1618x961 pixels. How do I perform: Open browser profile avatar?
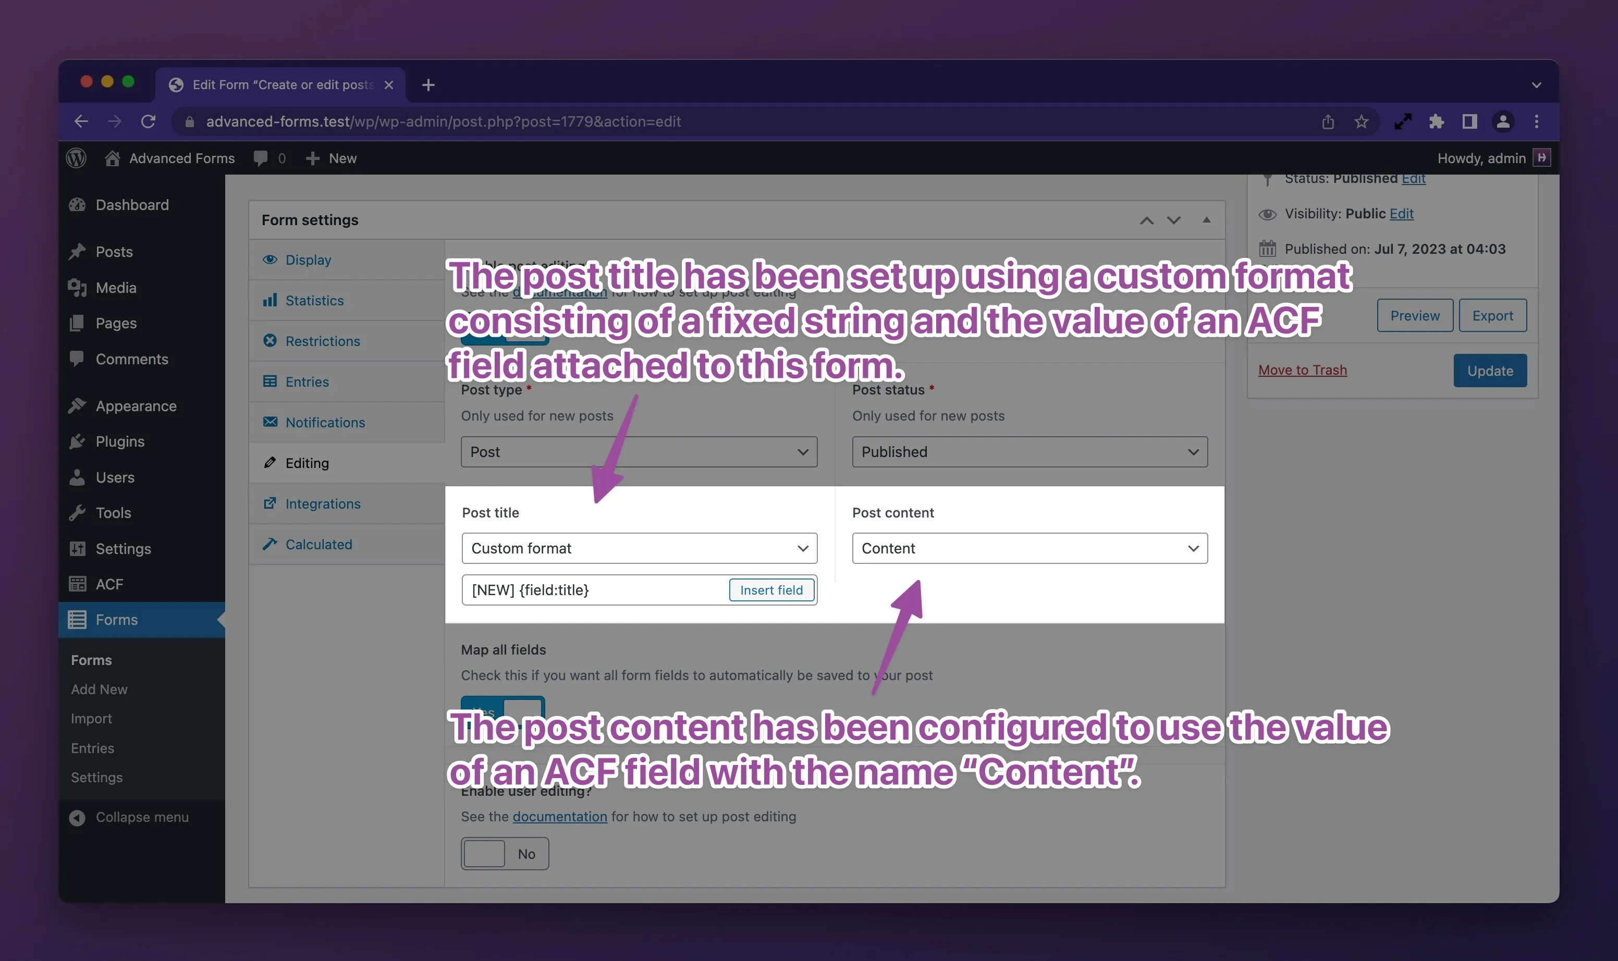pyautogui.click(x=1503, y=122)
